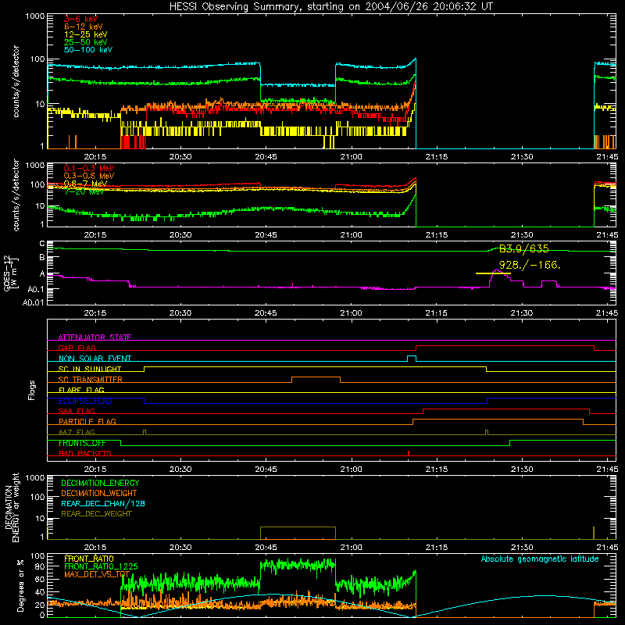Click the GAP_FLAG label

click(77, 348)
